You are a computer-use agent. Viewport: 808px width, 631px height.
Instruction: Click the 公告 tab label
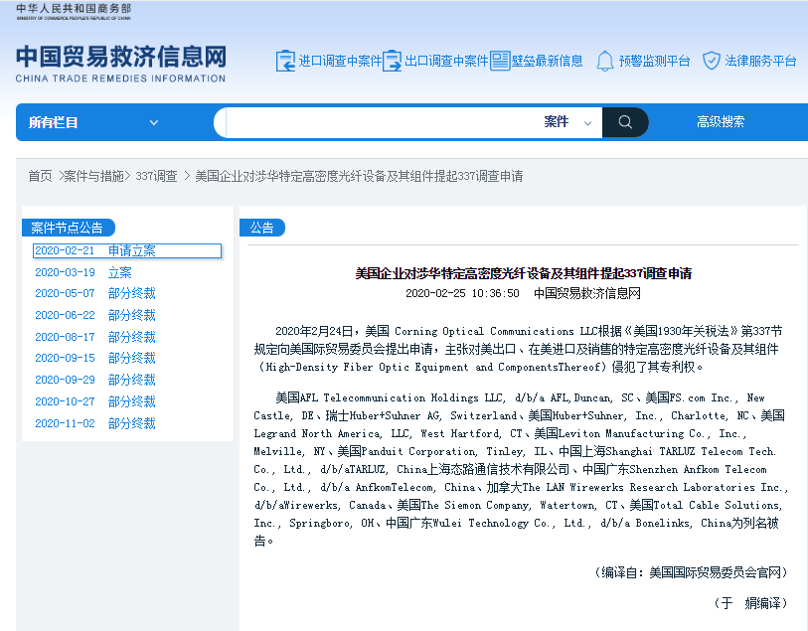262,228
